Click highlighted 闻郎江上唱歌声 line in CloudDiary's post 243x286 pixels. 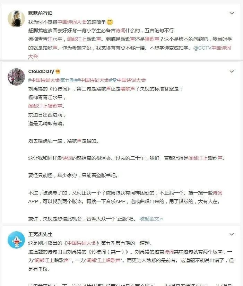tap(45, 106)
